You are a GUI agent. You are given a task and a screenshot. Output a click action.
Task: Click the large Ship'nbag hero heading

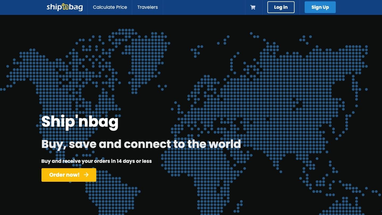(80, 122)
